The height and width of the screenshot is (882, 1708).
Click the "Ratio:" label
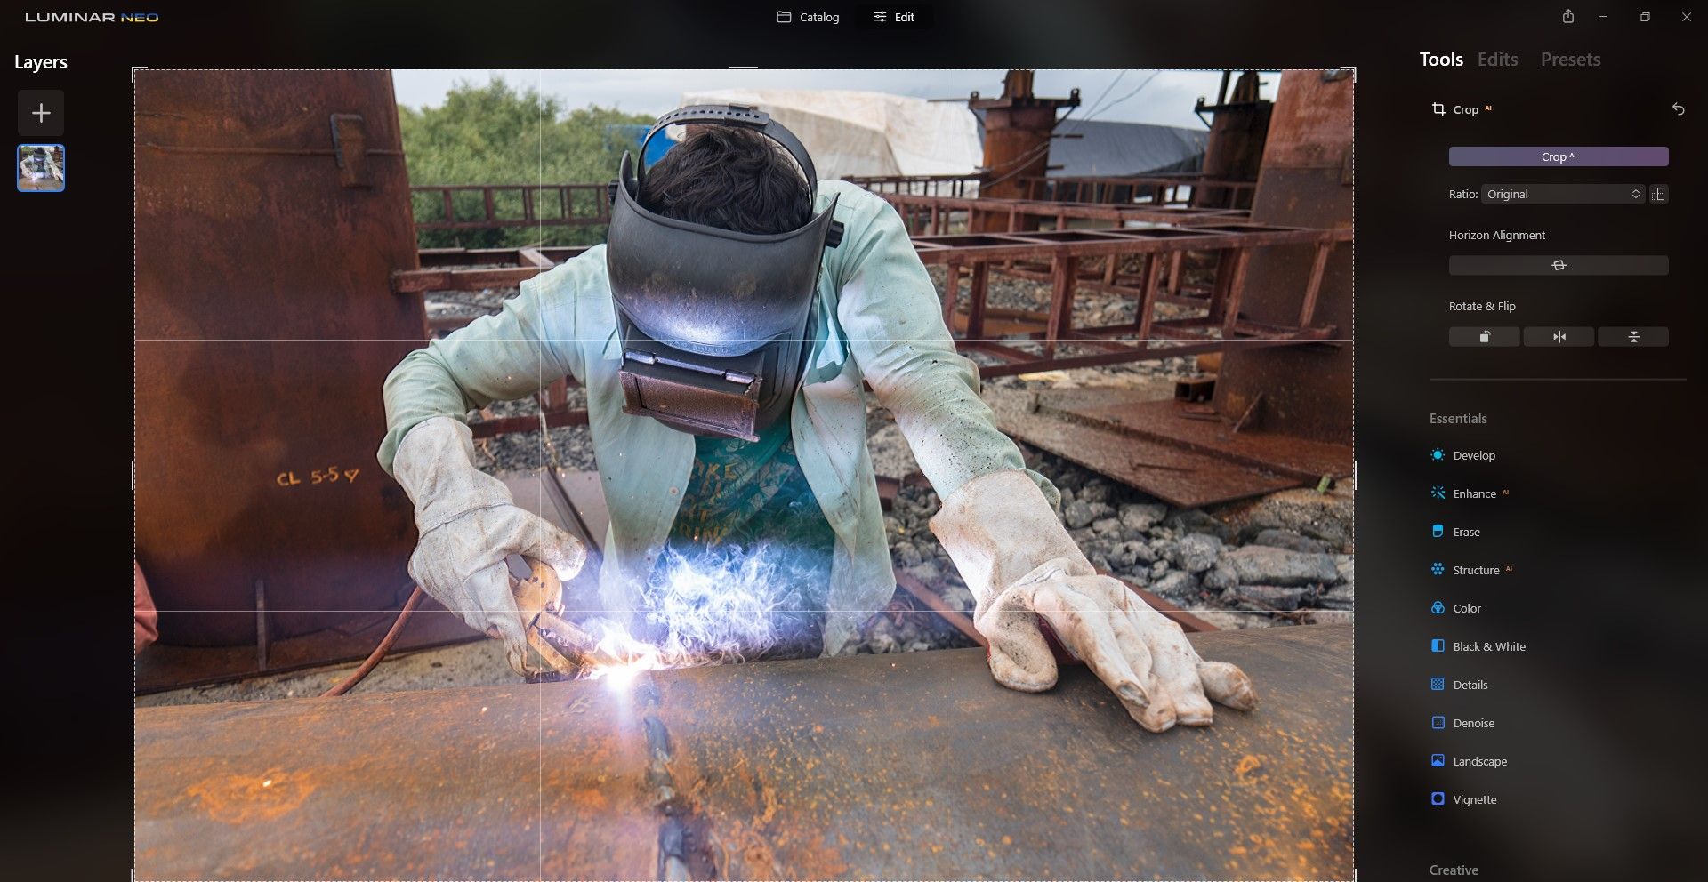click(x=1463, y=194)
